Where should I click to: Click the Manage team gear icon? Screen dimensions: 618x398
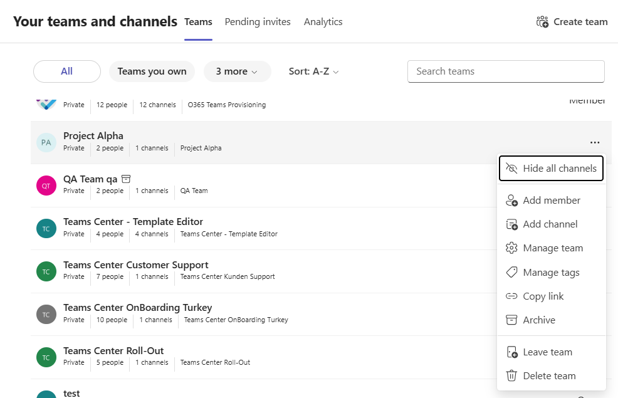[x=511, y=248]
